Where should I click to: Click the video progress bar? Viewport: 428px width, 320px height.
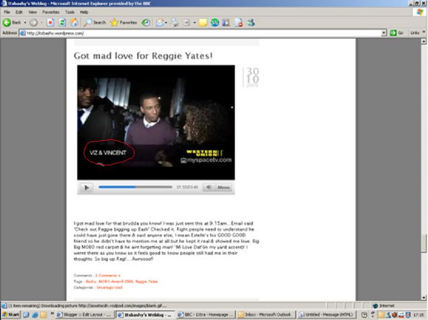[135, 187]
